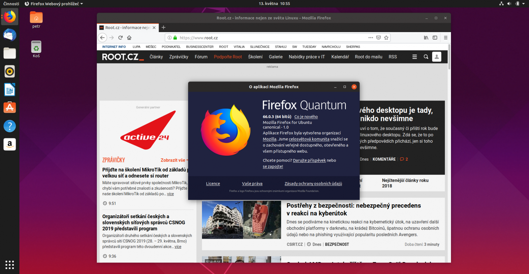The height and width of the screenshot is (274, 529).
Task: Open Zásady ochrany osobních údajů link
Action: 313,184
